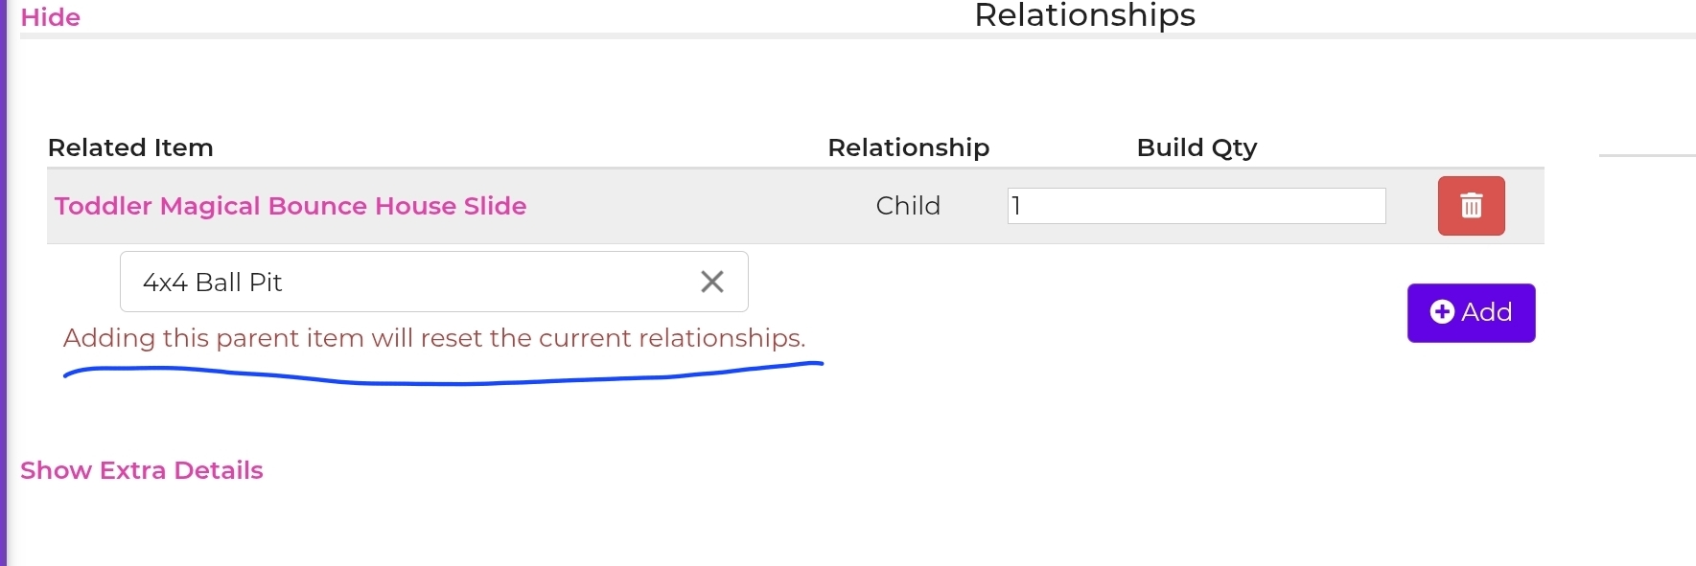
Task: Clear the 4x4 Ball Pit selection
Action: pyautogui.click(x=711, y=282)
